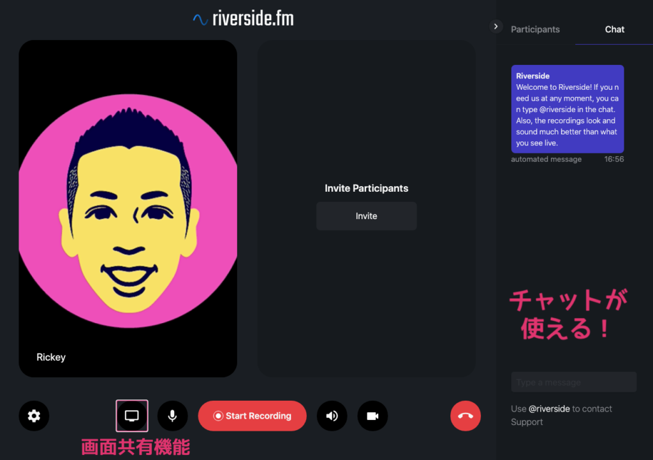Image resolution: width=653 pixels, height=460 pixels.
Task: Click the Riverside welcome chat message
Action: 568,109
